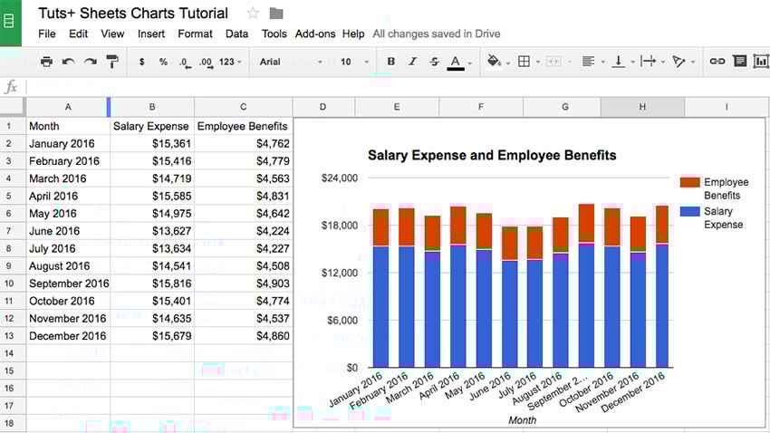The image size is (770, 433).
Task: Click the Redo arrow icon
Action: (x=91, y=62)
